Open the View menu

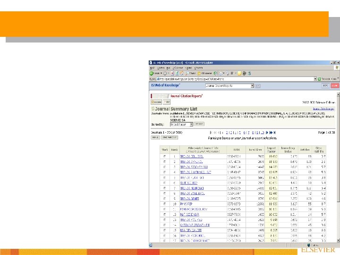pyautogui.click(x=168, y=68)
